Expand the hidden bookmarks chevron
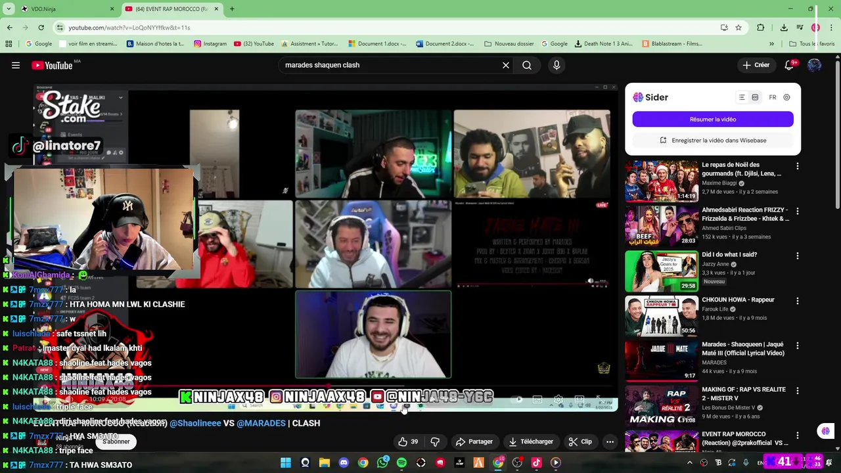841x473 pixels. 772,44
